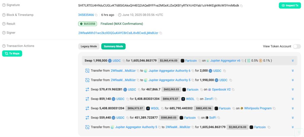304x137 pixels.
Task: Copy USDC in the 2,000 transfer row
Action: pos(224,71)
